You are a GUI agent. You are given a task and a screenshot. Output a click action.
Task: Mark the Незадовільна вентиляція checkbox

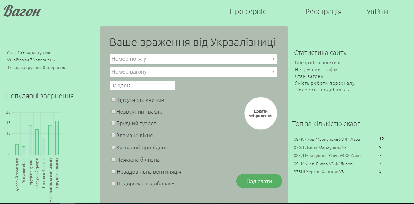click(x=113, y=171)
